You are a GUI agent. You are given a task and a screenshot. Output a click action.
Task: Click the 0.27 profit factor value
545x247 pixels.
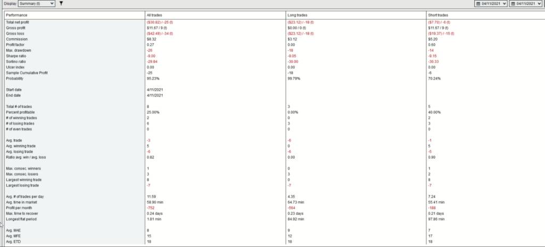pyautogui.click(x=151, y=45)
